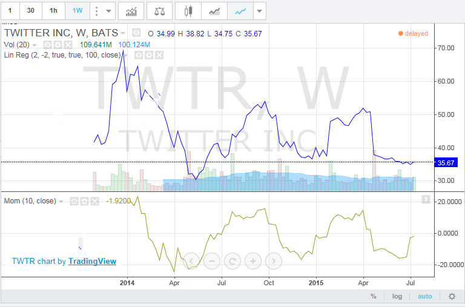Select the 1W weekly interval
This screenshot has width=465, height=307.
pyautogui.click(x=77, y=11)
